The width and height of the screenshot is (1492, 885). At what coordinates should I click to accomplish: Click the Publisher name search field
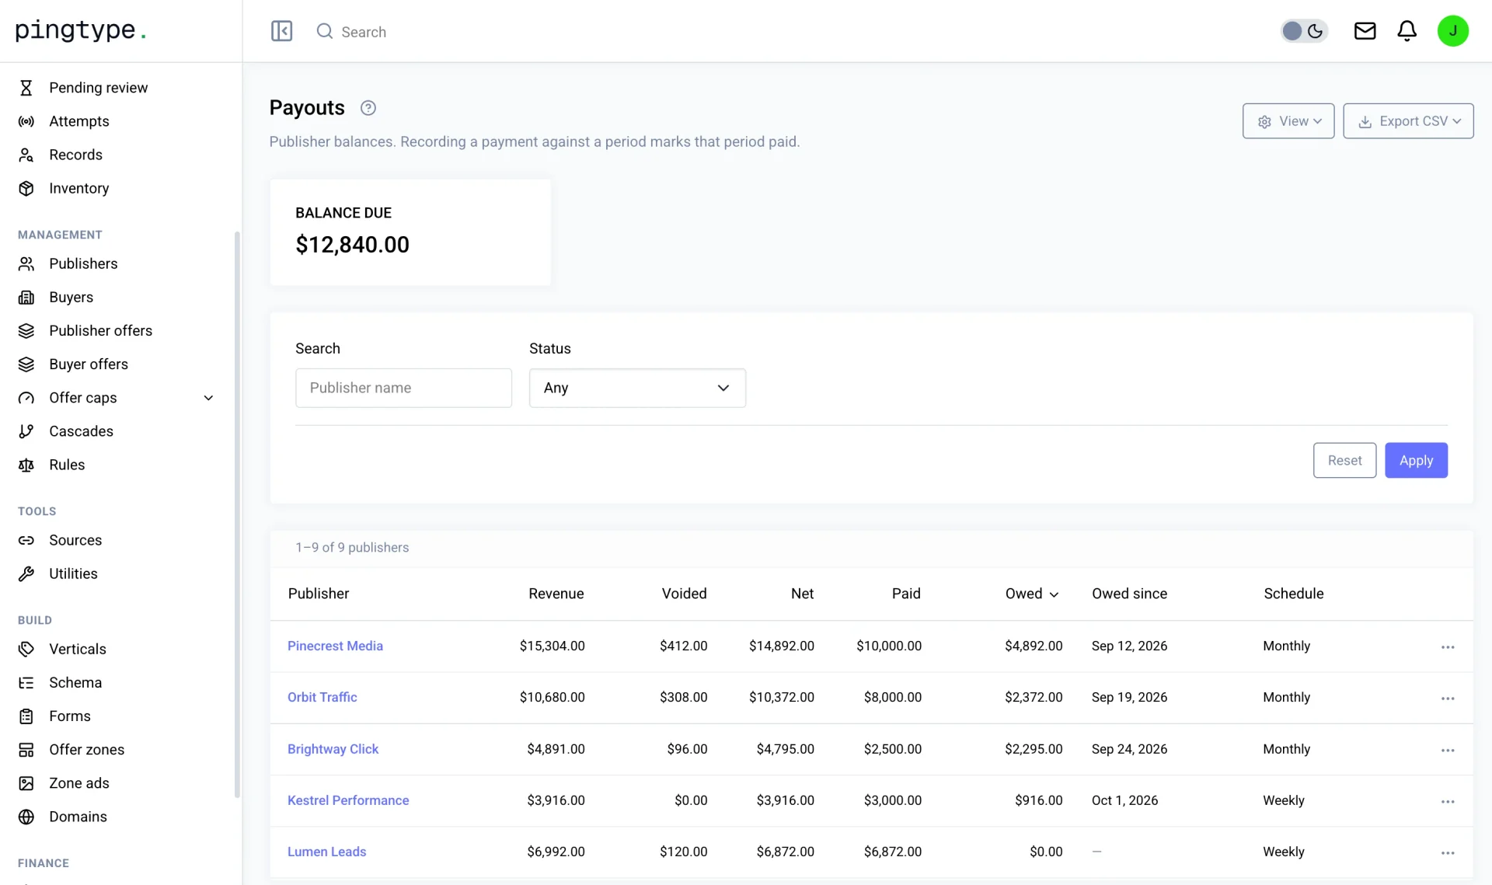pos(403,388)
